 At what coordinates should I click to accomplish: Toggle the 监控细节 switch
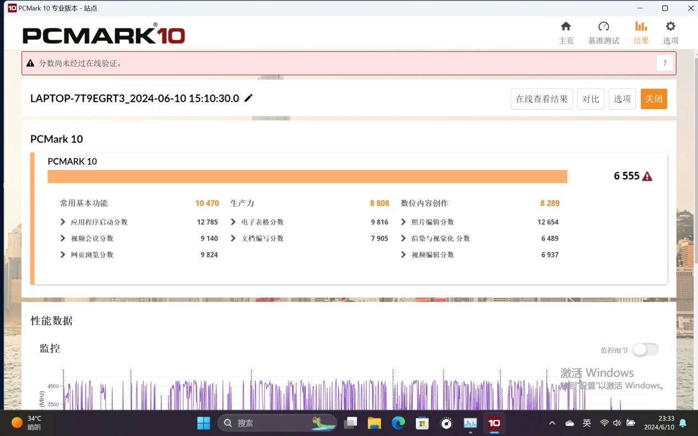tap(645, 350)
